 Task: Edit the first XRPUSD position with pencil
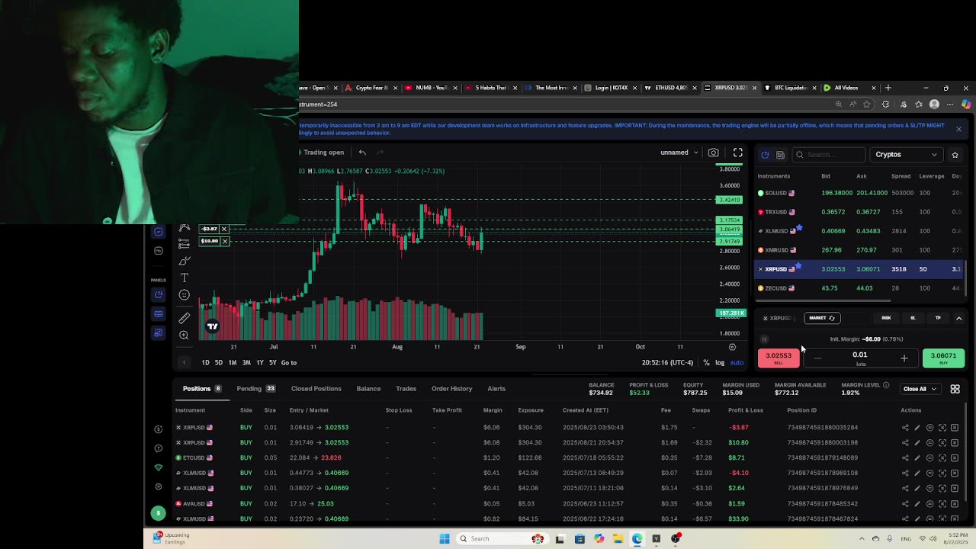pos(917,428)
